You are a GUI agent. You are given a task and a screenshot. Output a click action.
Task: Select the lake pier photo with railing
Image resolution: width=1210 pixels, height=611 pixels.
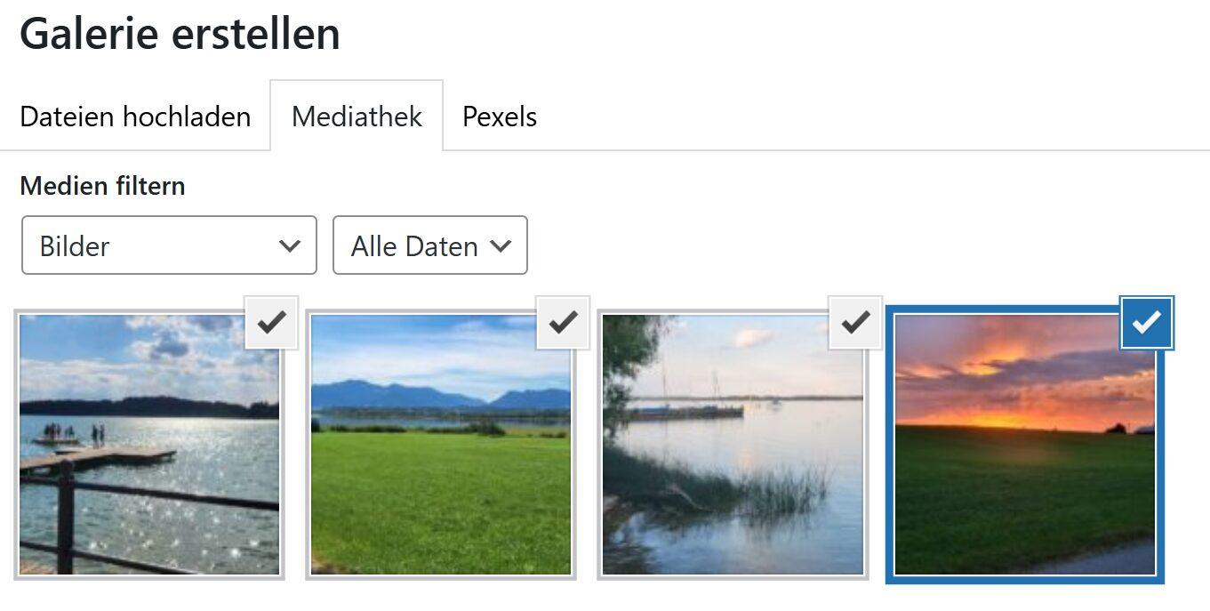coord(149,480)
